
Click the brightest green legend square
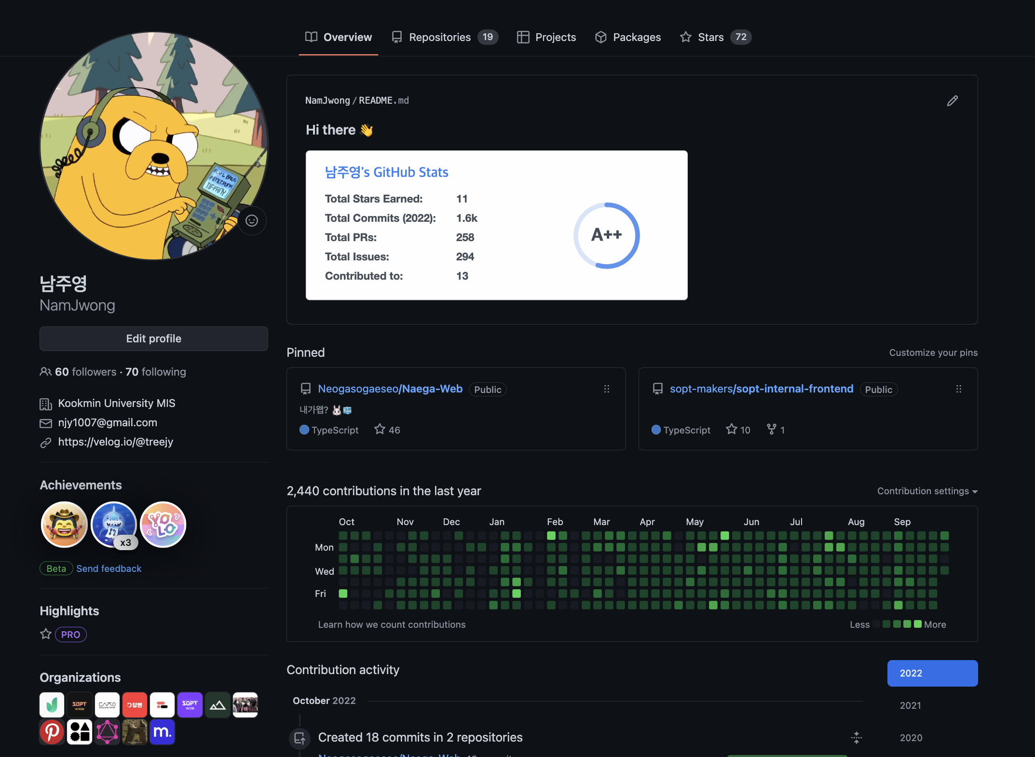[x=918, y=624]
